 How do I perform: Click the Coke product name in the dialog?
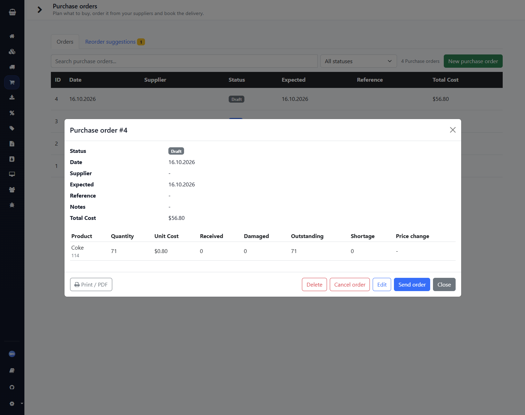(x=77, y=247)
